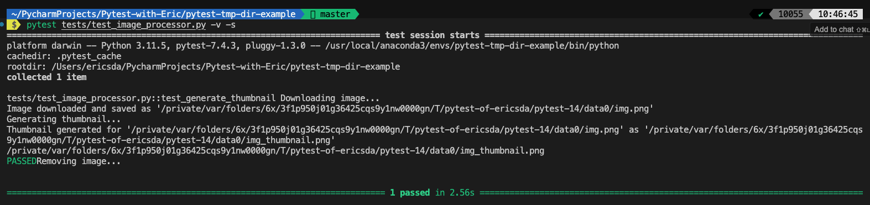Click the anaconda3 python interpreter path

472,46
